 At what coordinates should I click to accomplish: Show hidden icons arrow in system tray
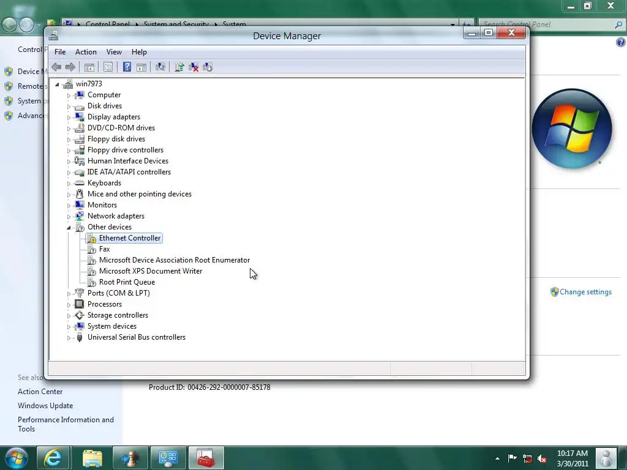tap(497, 459)
